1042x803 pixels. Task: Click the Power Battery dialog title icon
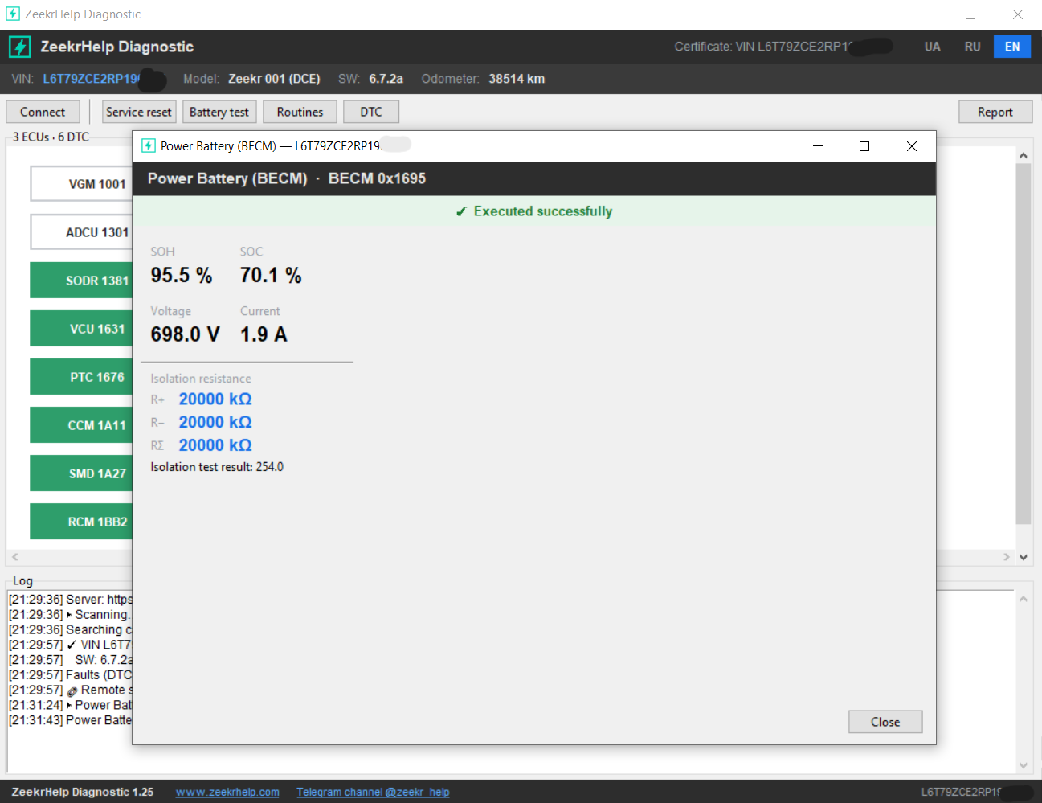tap(148, 145)
